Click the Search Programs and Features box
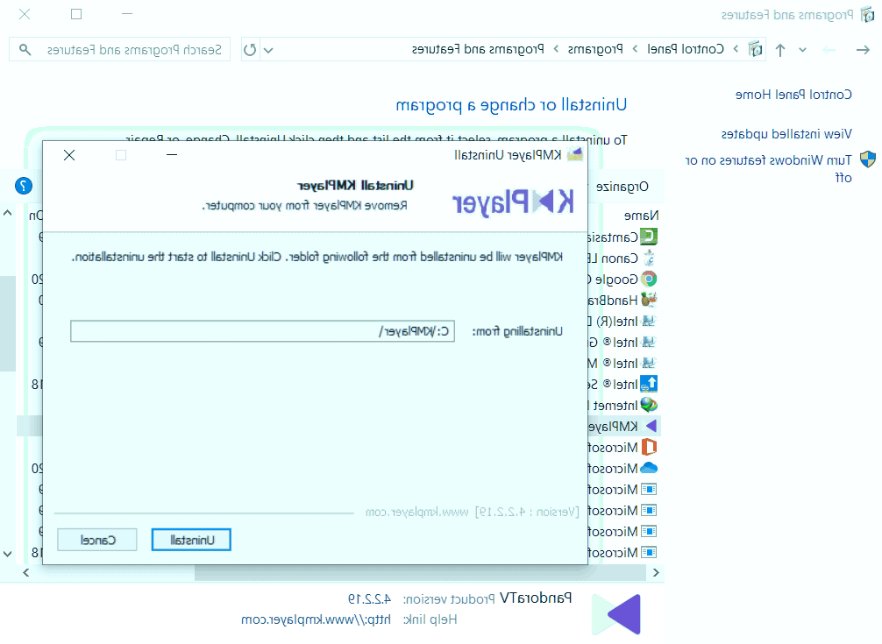The height and width of the screenshot is (644, 882). (120, 49)
